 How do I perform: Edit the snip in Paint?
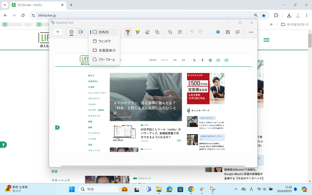tap(218, 32)
